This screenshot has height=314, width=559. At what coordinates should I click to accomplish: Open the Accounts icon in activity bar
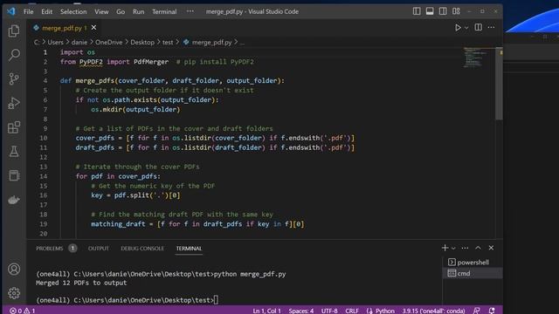[14, 270]
